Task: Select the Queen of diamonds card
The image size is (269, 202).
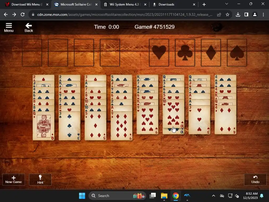Action: [43, 126]
